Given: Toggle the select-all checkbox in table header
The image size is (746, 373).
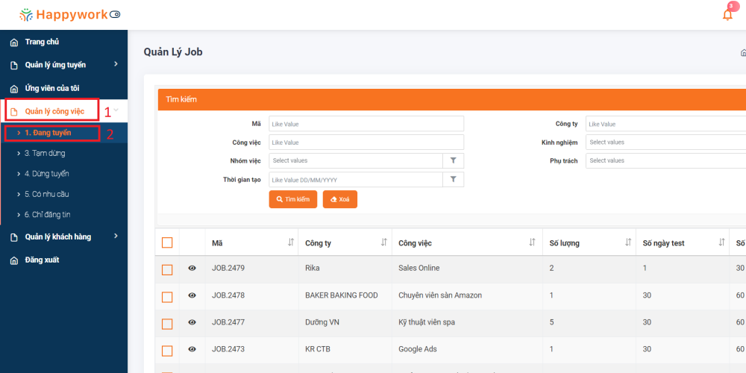Looking at the screenshot, I should click(x=167, y=243).
